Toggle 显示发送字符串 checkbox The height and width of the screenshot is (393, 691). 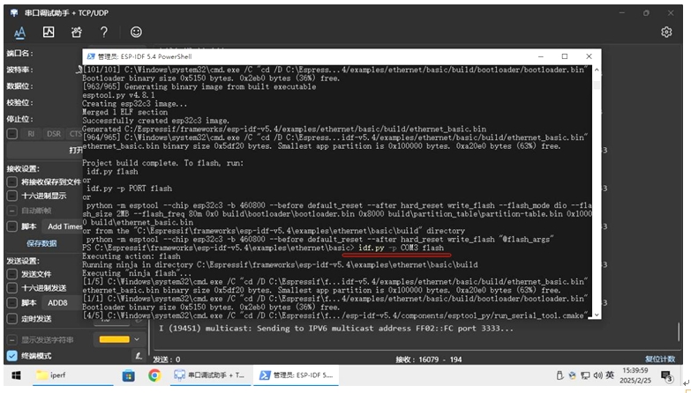12,340
